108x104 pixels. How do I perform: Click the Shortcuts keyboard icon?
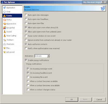pos(5,44)
